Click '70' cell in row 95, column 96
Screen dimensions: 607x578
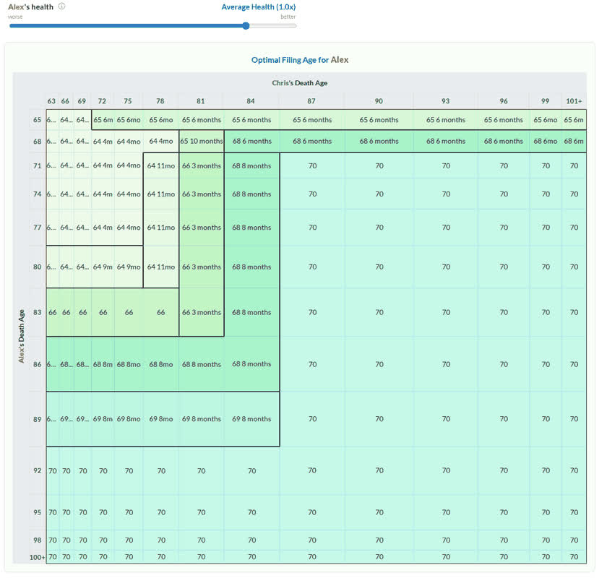coord(504,512)
